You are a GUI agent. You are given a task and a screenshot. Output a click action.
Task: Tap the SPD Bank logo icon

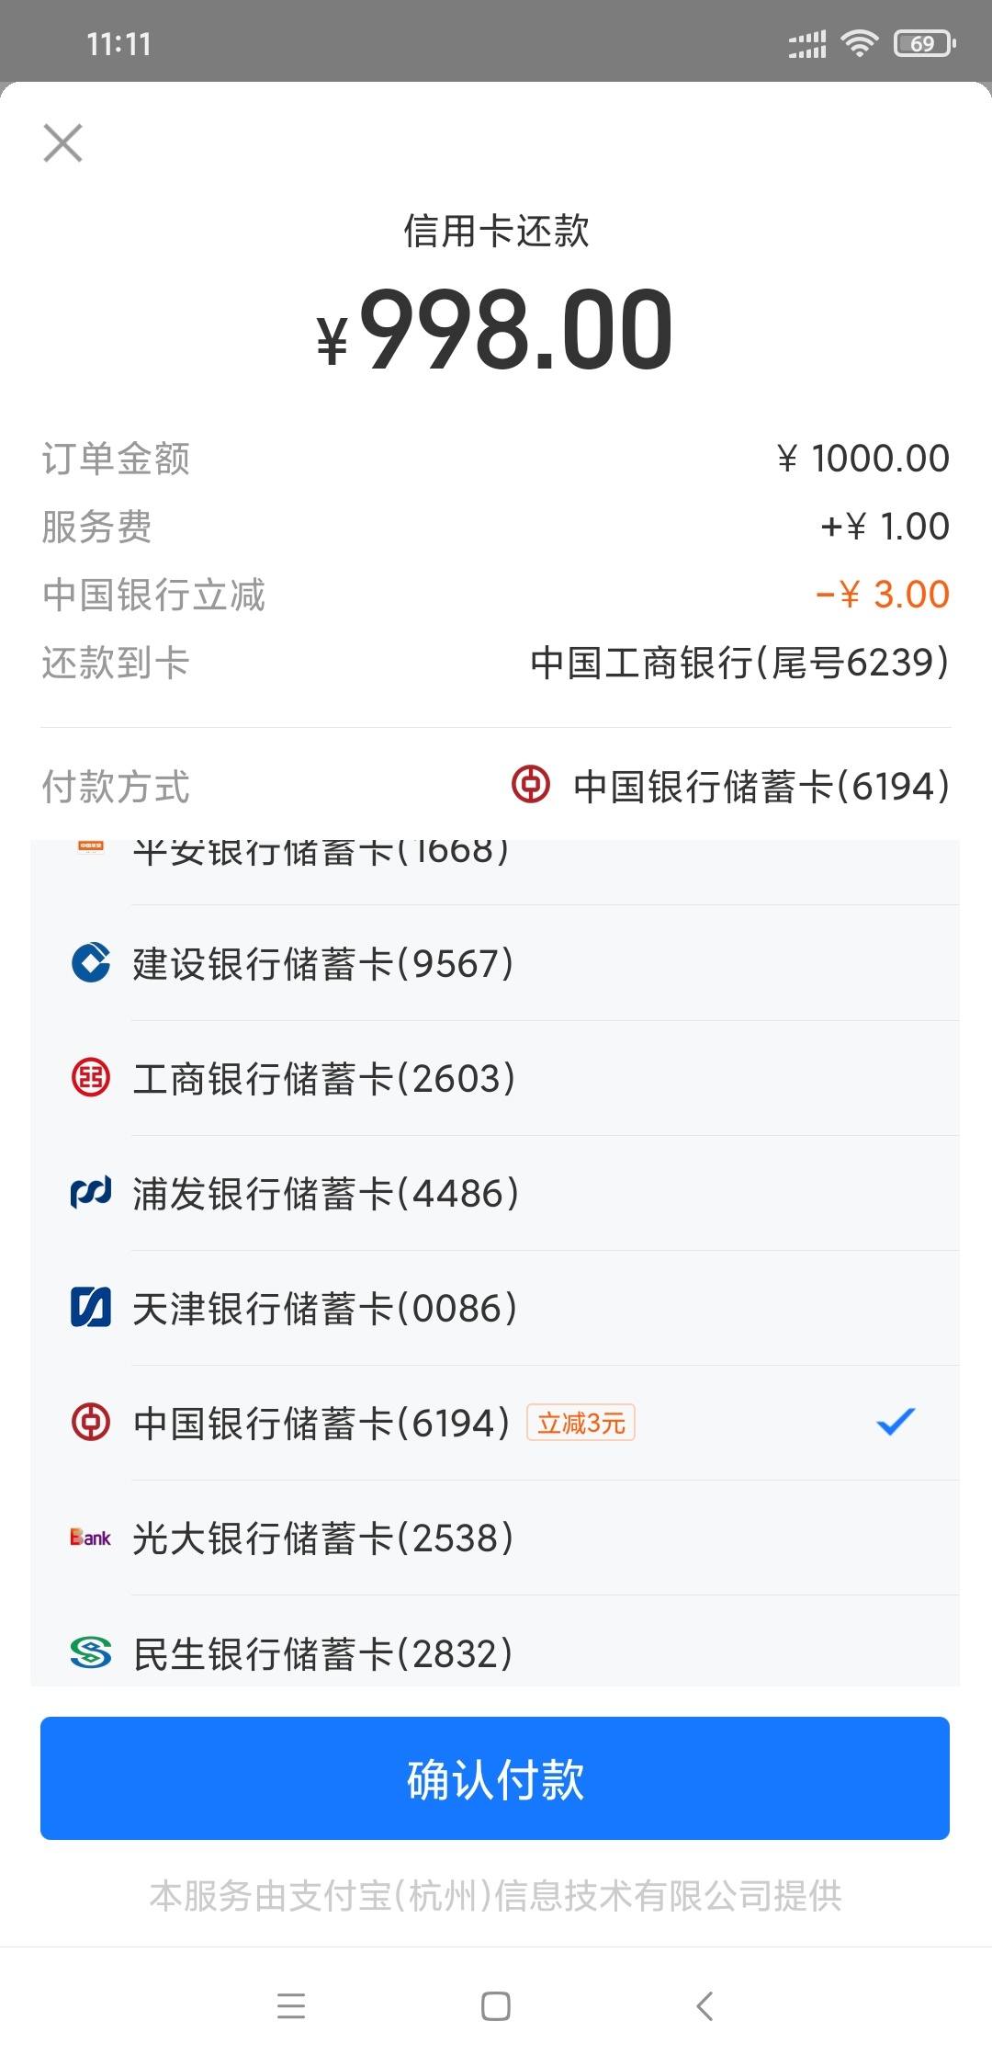(x=91, y=1192)
